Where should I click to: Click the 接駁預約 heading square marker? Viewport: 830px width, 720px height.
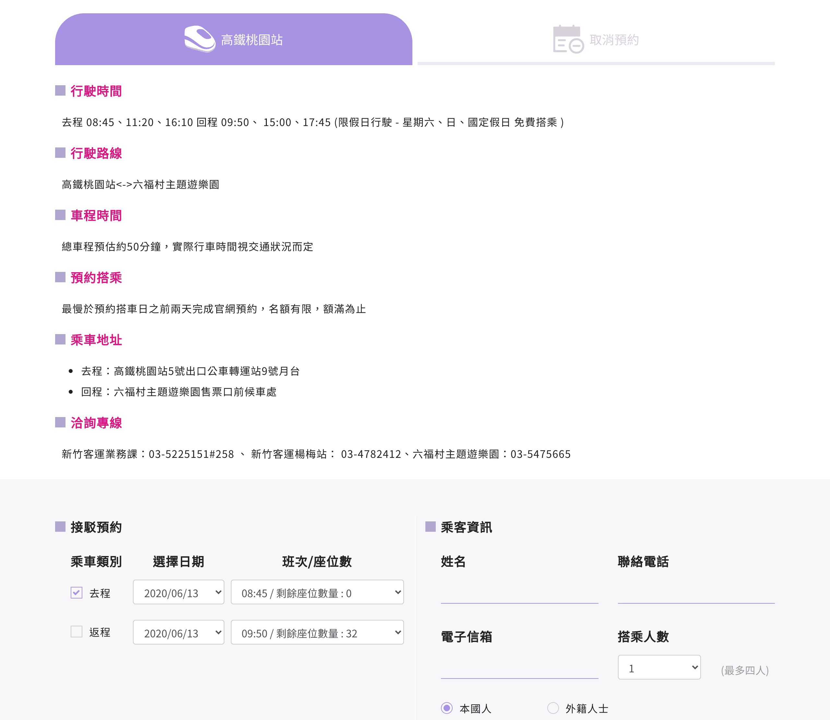click(x=60, y=527)
